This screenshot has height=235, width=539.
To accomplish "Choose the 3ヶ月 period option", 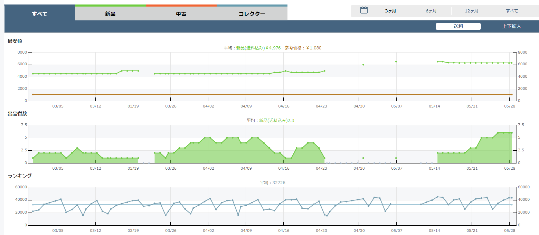I will pos(390,11).
